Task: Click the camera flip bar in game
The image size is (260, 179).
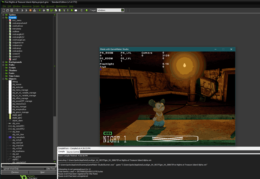Action: click(x=167, y=139)
